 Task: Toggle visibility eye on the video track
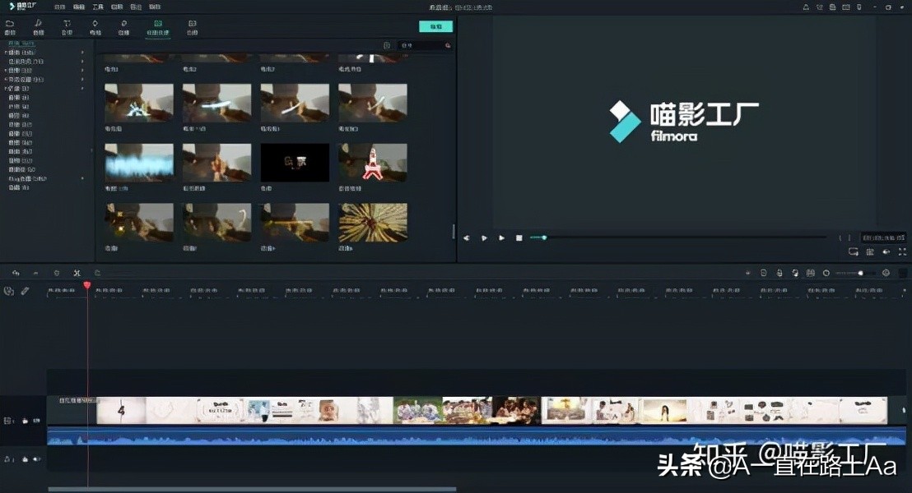pos(37,421)
